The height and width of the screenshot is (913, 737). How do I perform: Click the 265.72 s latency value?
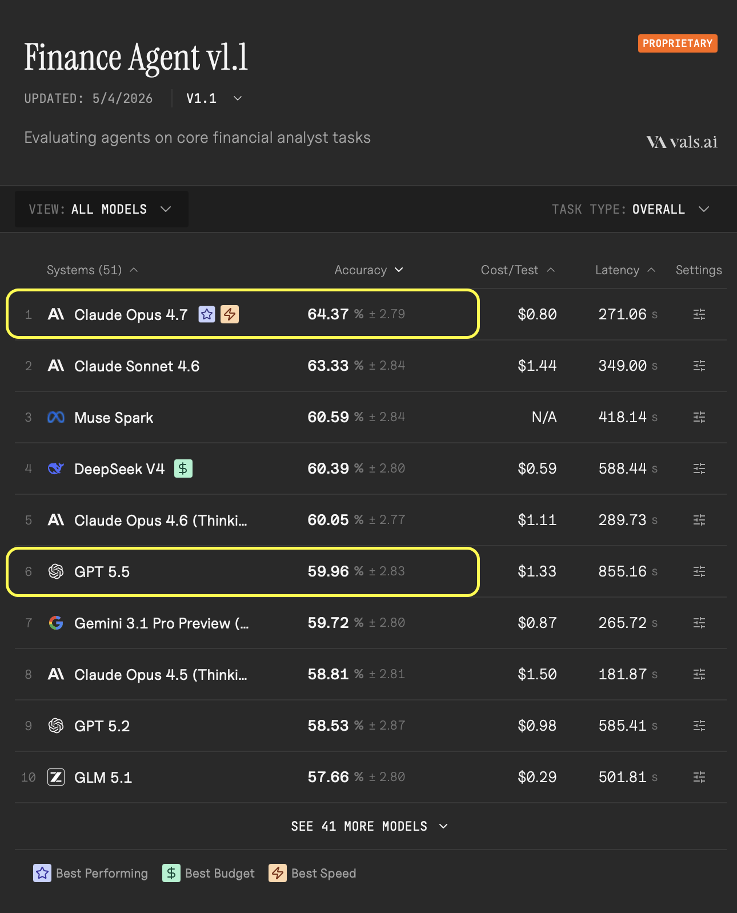pyautogui.click(x=628, y=623)
